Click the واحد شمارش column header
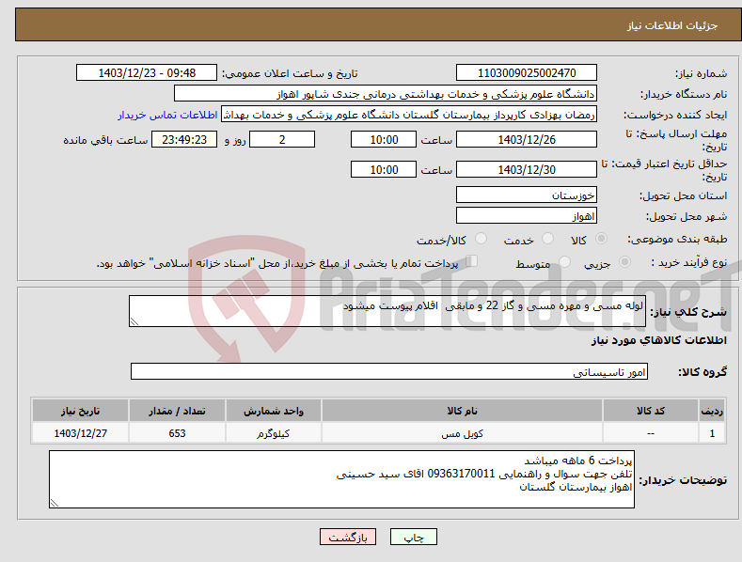 274,411
